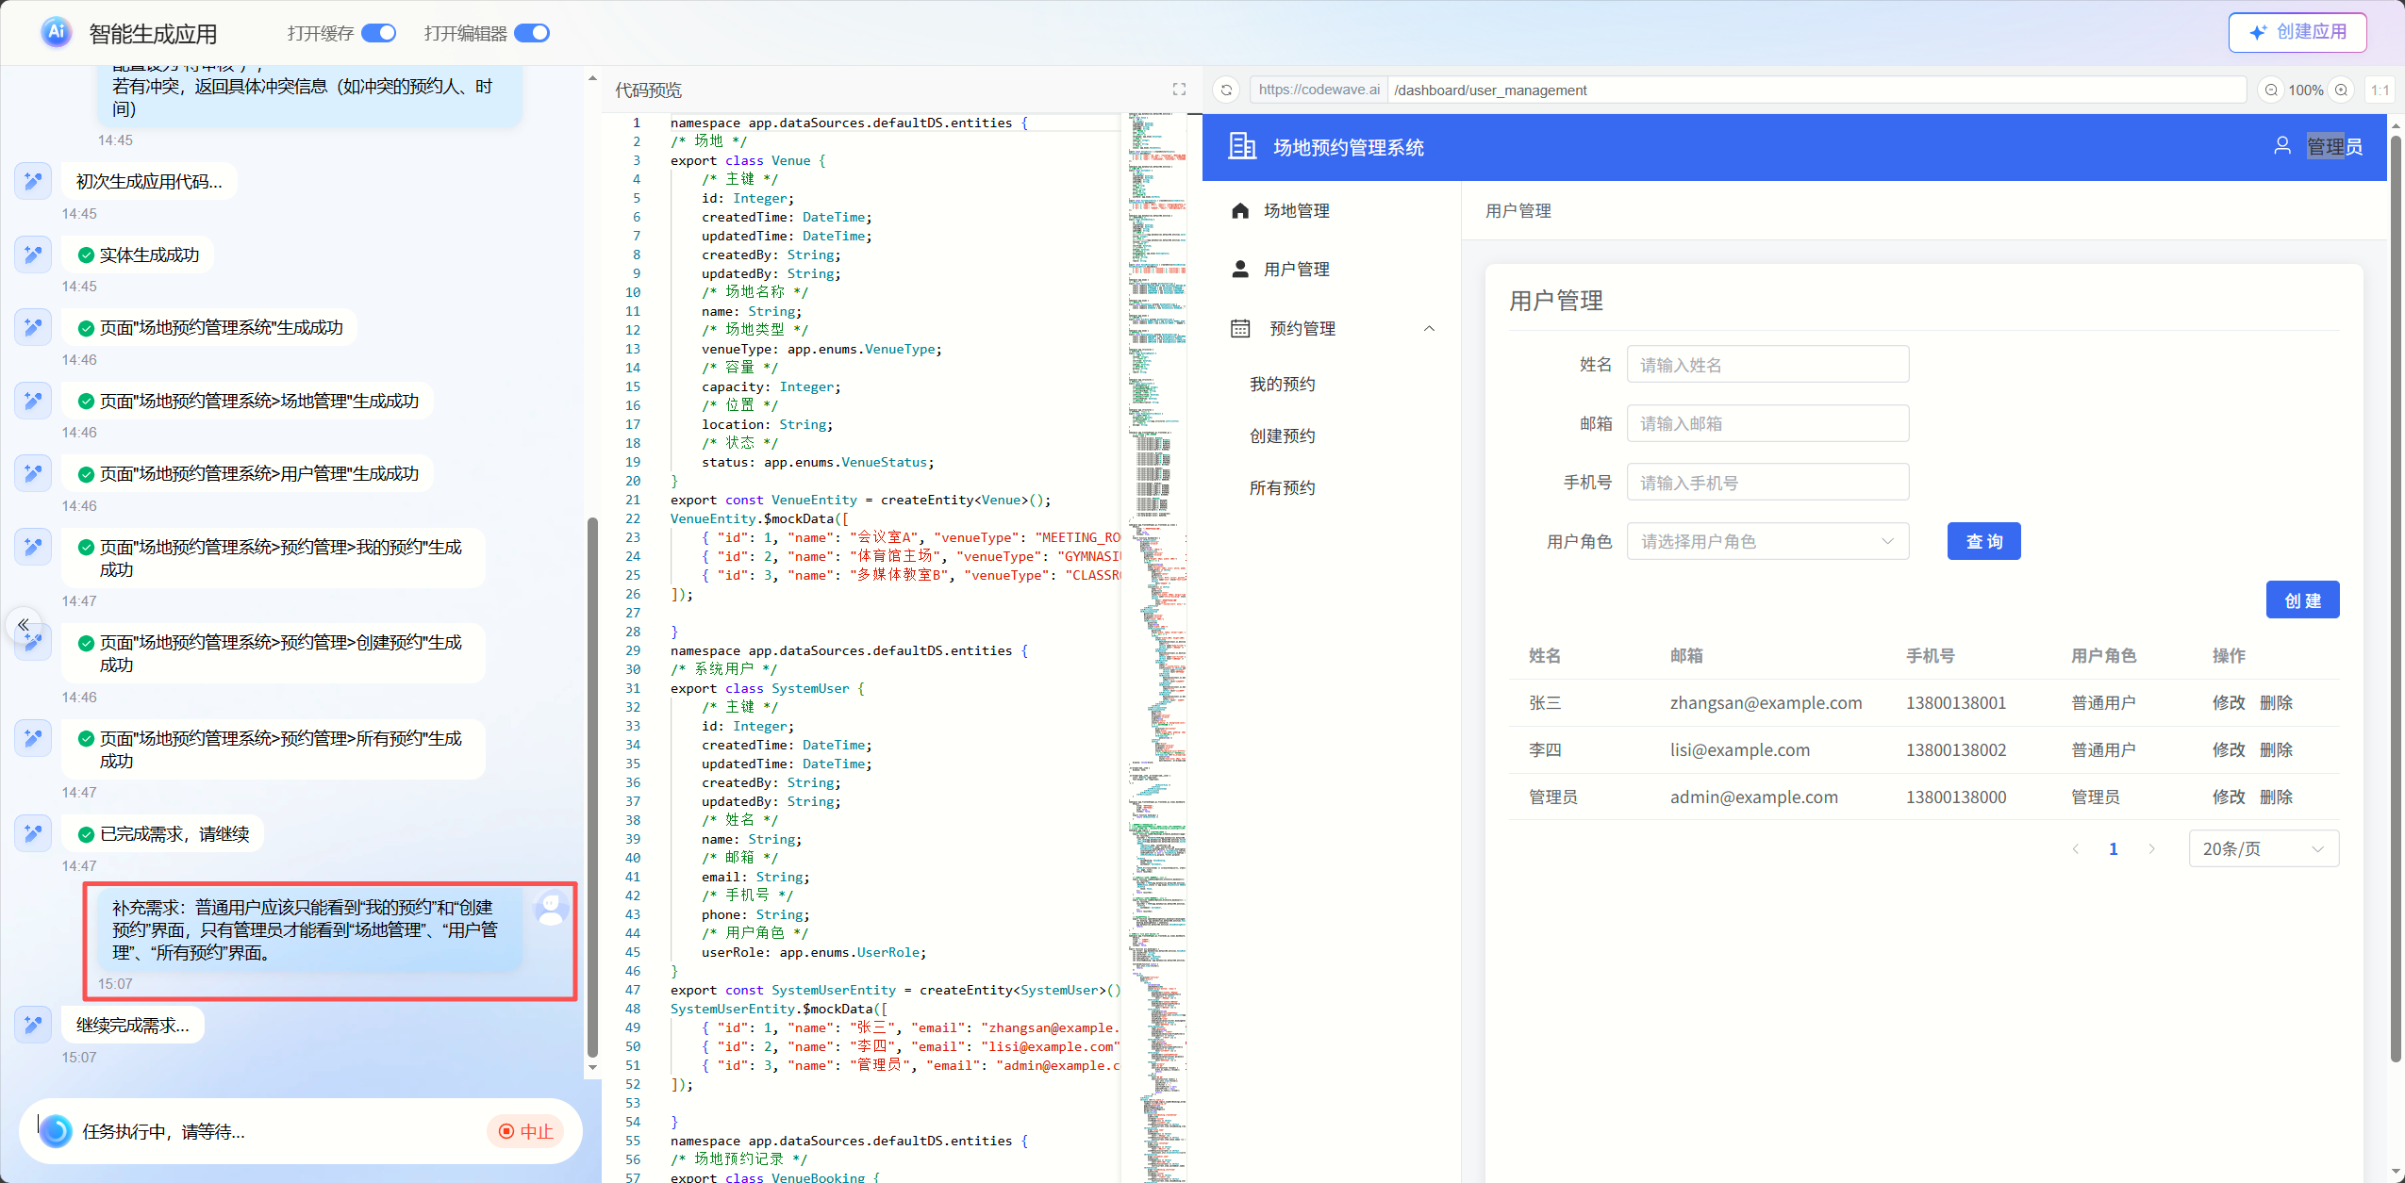Click the 查询 button
Image resolution: width=2405 pixels, height=1183 pixels.
[1983, 542]
